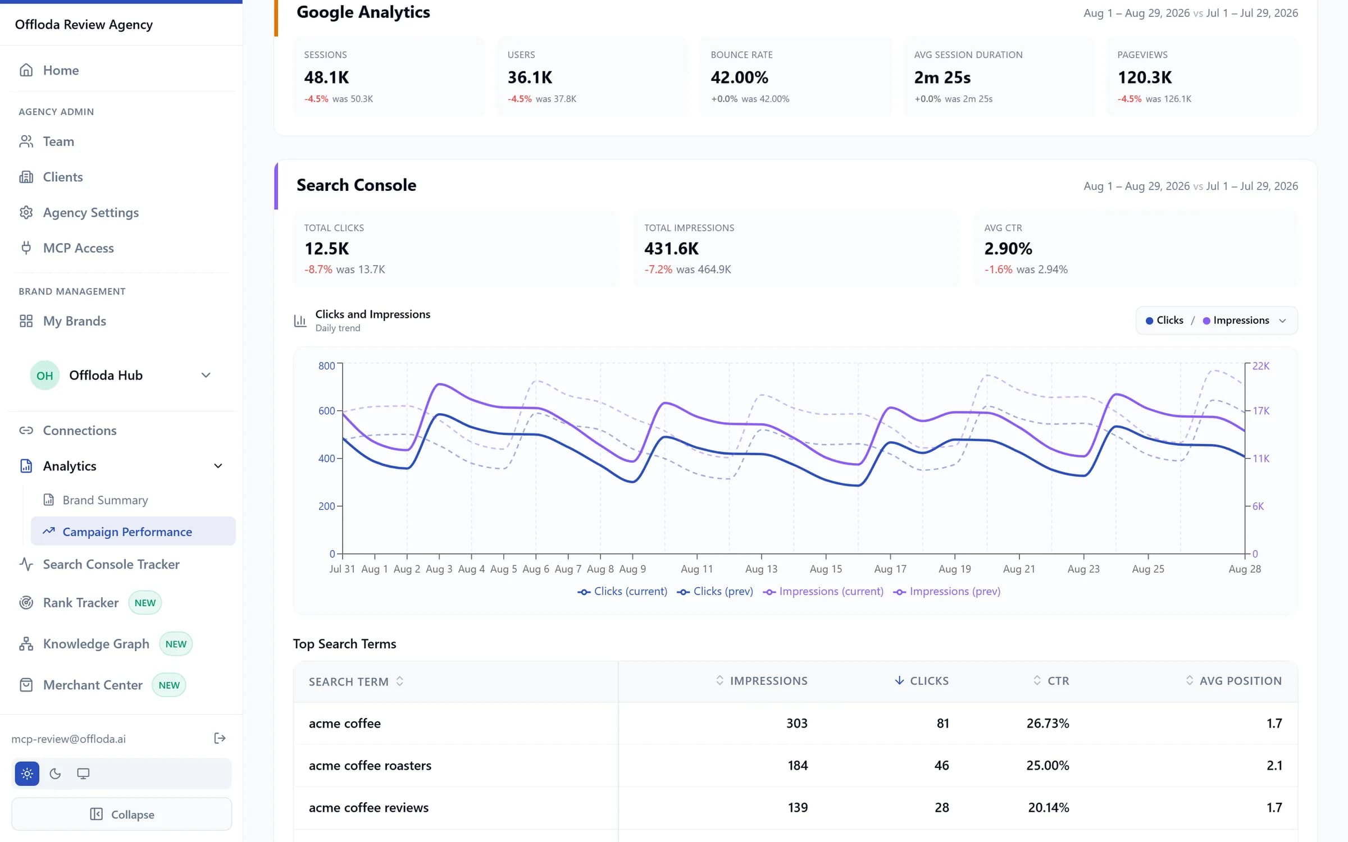Open Brand Summary page
Viewport: 1348px width, 842px height.
(x=105, y=500)
